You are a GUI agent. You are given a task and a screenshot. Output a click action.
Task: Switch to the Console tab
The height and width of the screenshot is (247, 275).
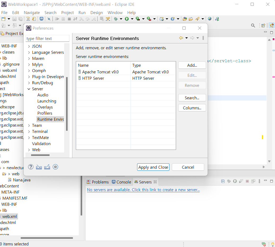coord(121,182)
